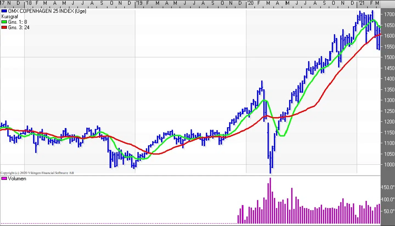Select the OMX COPENHAGEN 25 INDEX (Uge) label
The height and width of the screenshot is (226, 395).
pyautogui.click(x=47, y=11)
